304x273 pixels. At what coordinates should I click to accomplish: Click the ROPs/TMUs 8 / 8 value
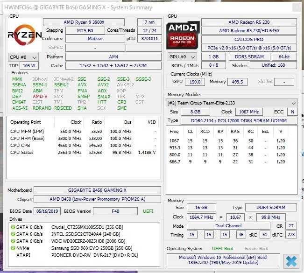tap(214, 65)
